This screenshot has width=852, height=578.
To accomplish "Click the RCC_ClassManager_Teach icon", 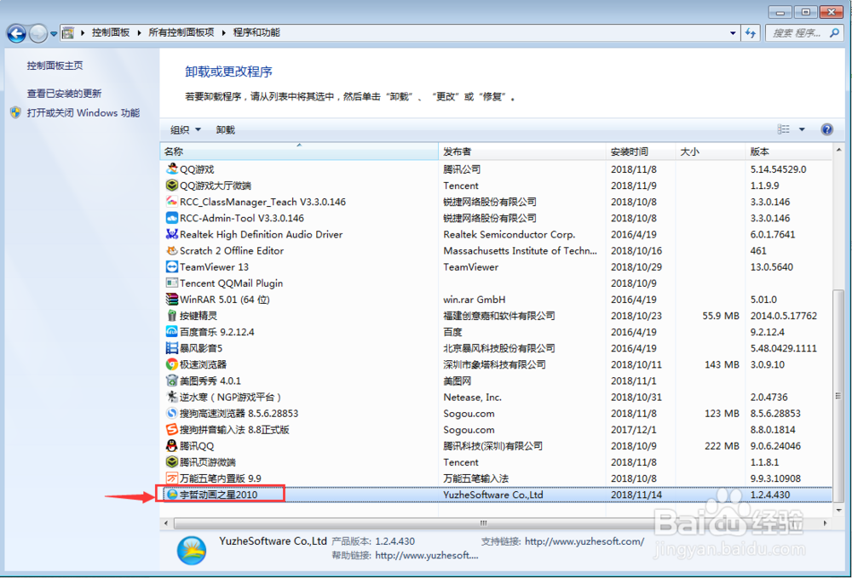I will coord(172,202).
